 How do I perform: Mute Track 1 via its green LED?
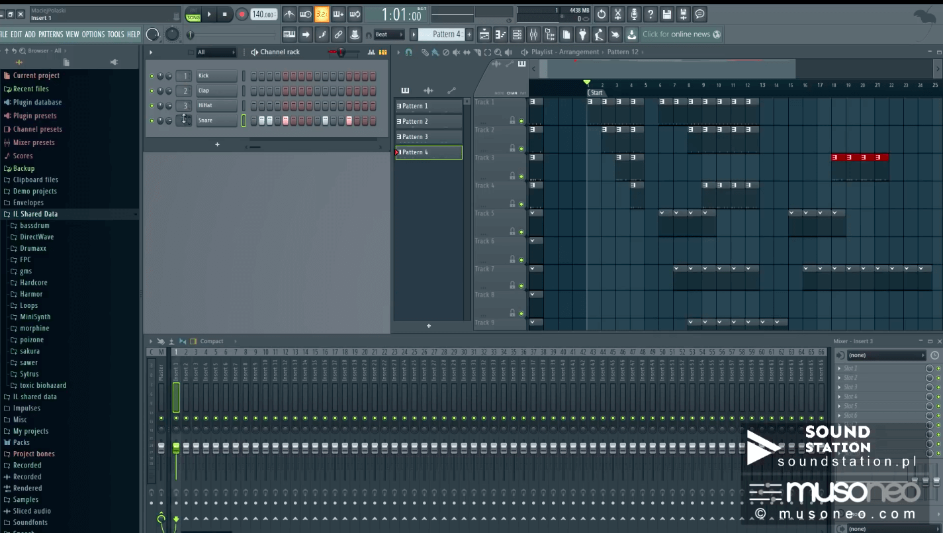point(521,121)
